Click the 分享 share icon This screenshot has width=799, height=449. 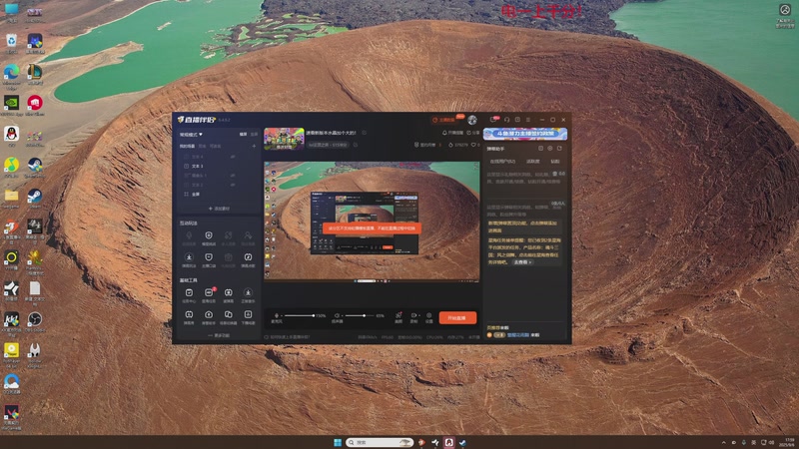(x=468, y=133)
